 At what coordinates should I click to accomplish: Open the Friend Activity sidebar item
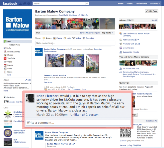click(x=14, y=52)
